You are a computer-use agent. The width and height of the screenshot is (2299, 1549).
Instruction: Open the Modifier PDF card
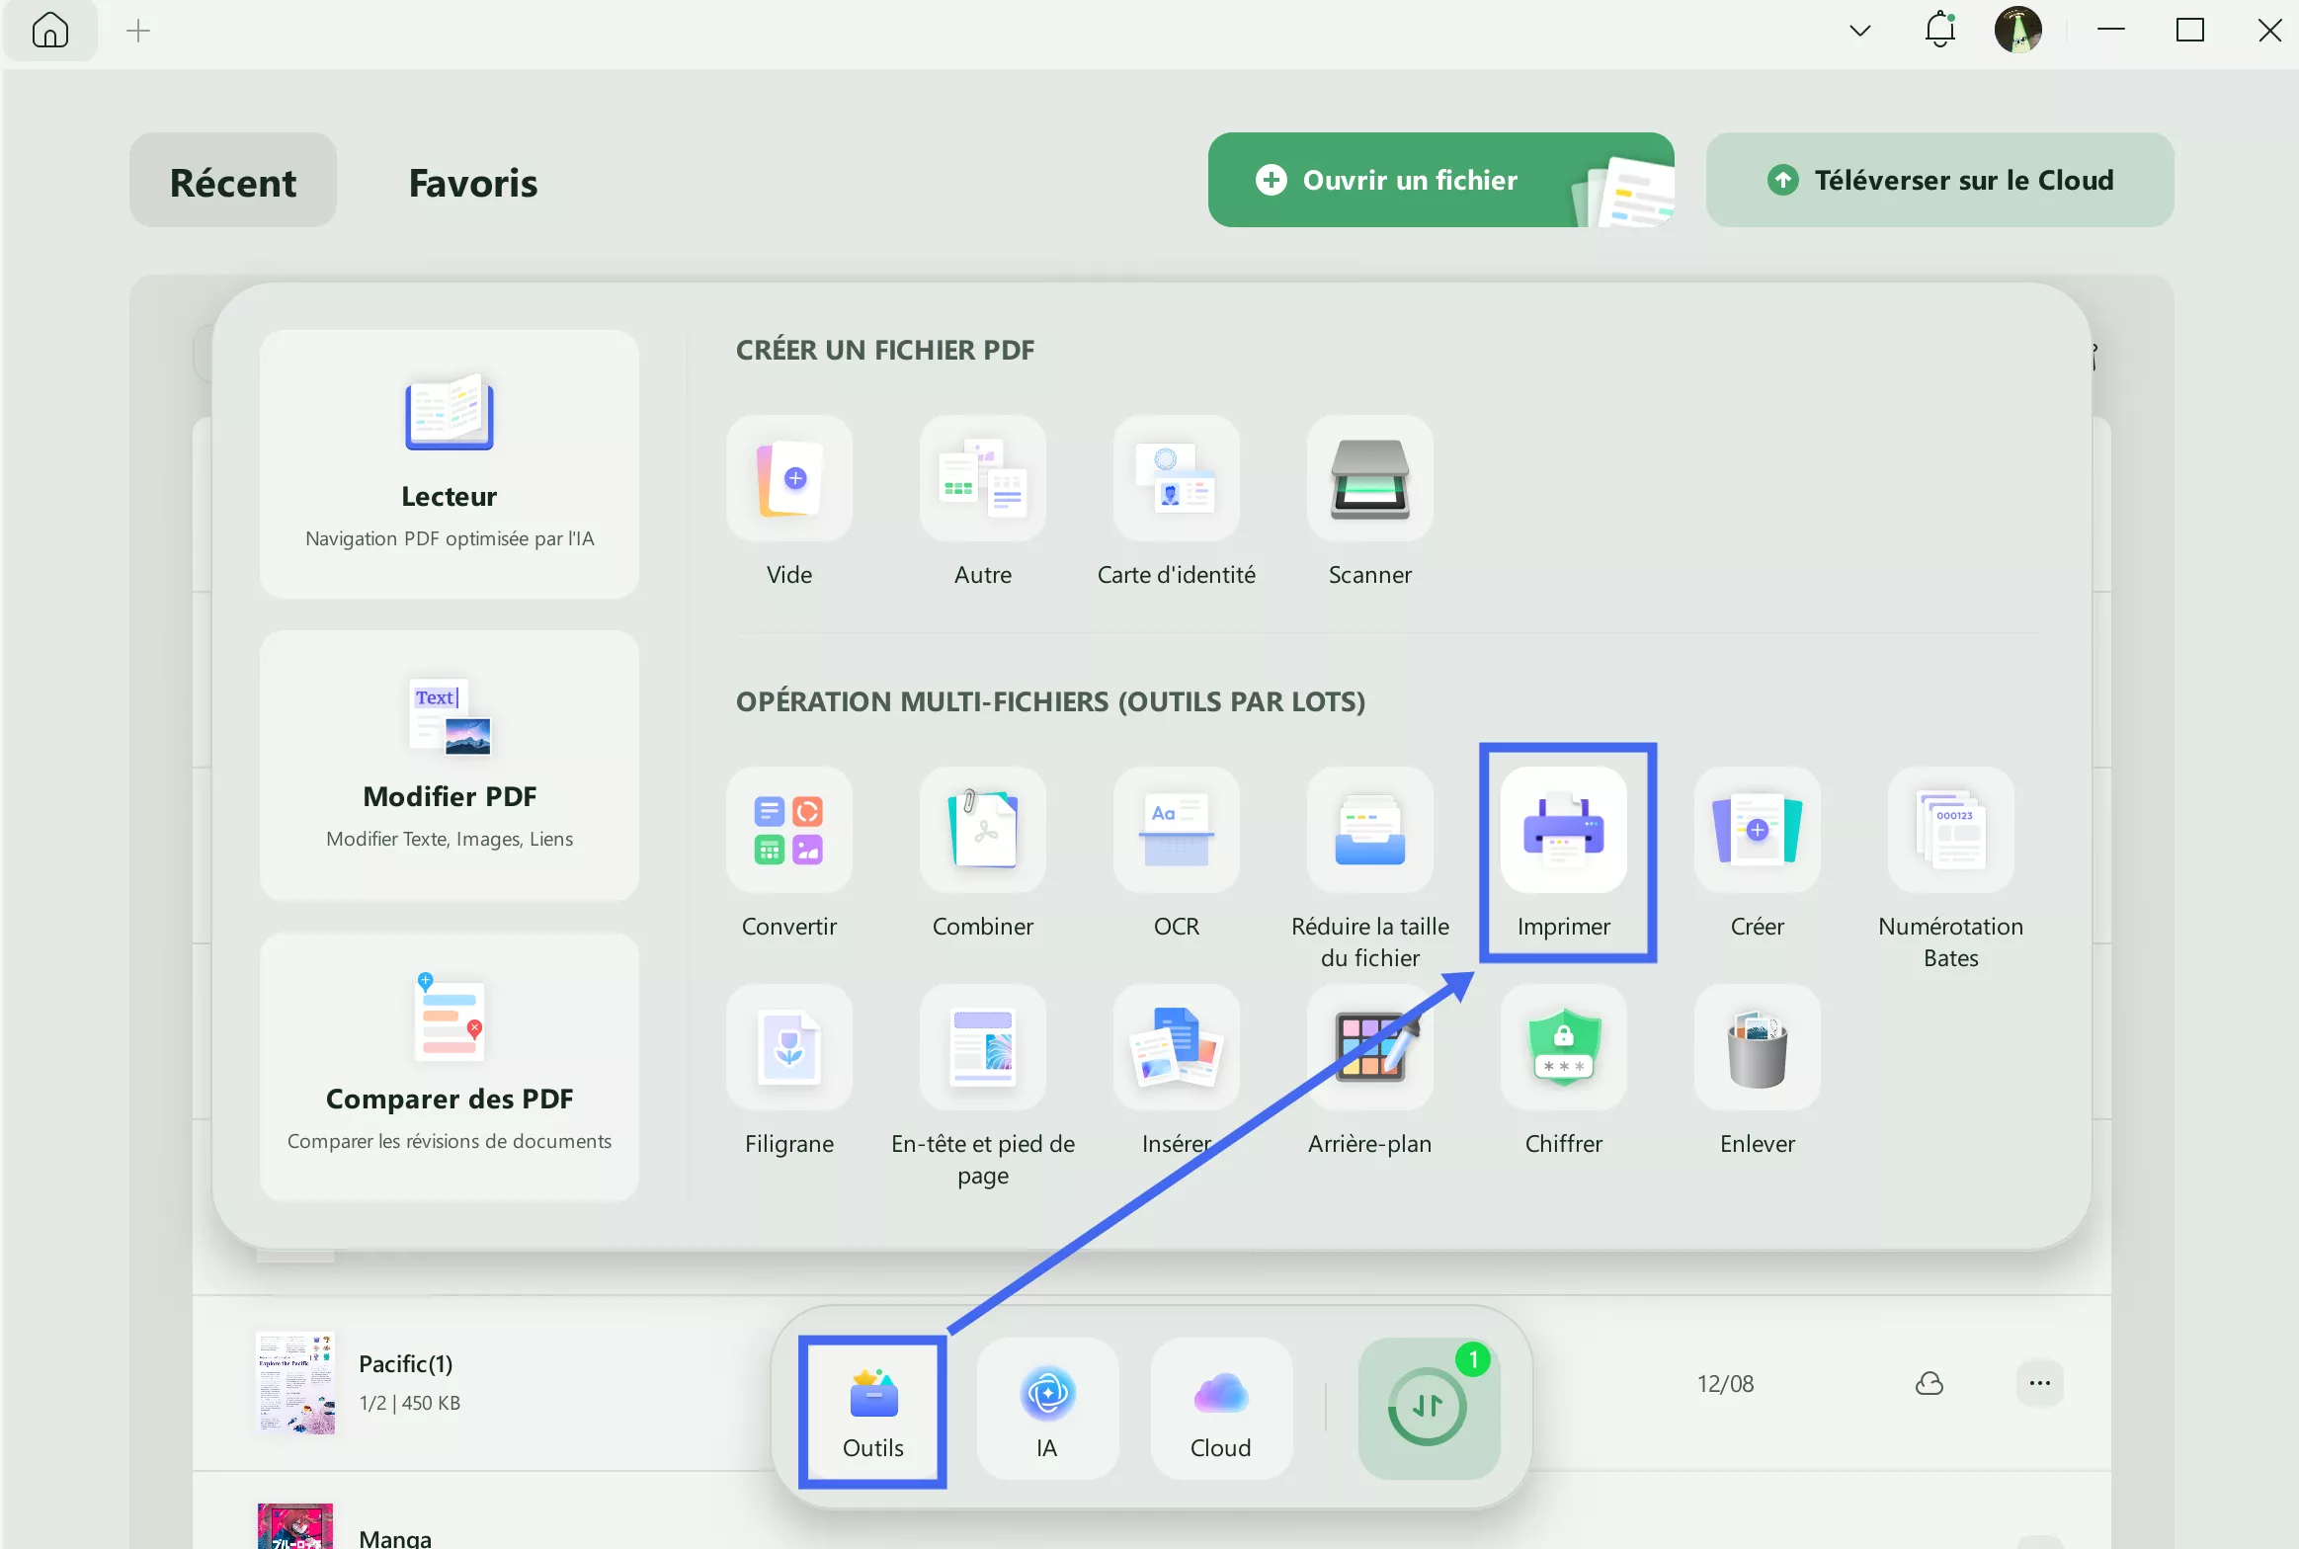(449, 765)
